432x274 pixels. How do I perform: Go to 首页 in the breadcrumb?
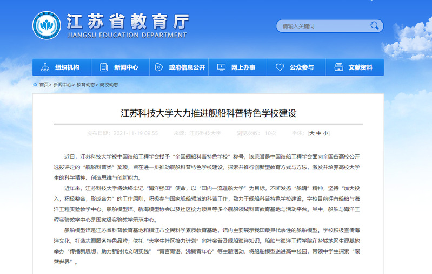44,85
